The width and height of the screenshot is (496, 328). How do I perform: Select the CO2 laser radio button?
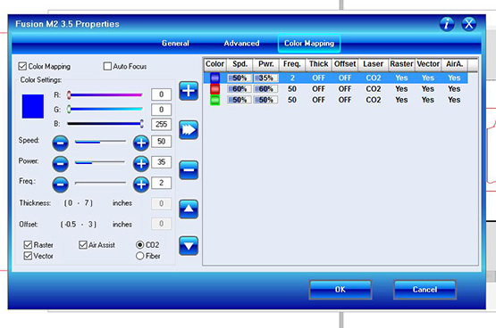(139, 245)
